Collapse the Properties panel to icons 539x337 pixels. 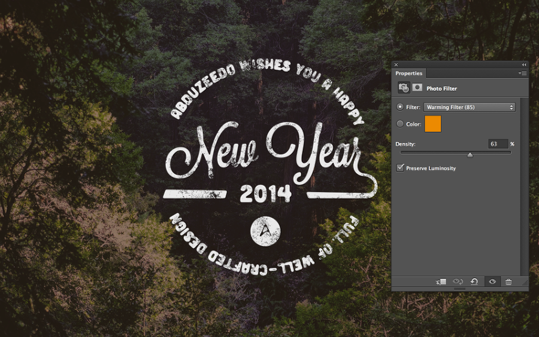click(524, 65)
